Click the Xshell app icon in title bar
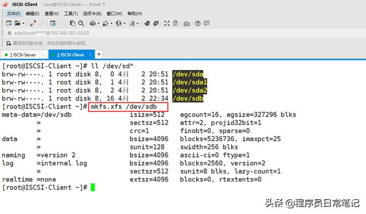The width and height of the screenshot is (366, 214). [5, 5]
